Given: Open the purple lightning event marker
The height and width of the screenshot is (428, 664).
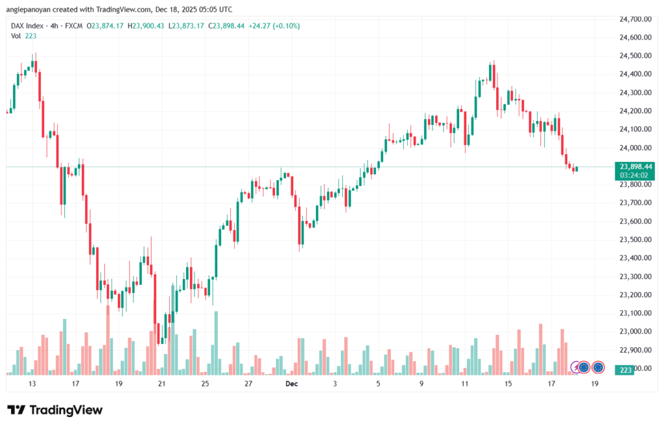Looking at the screenshot, I should (575, 367).
